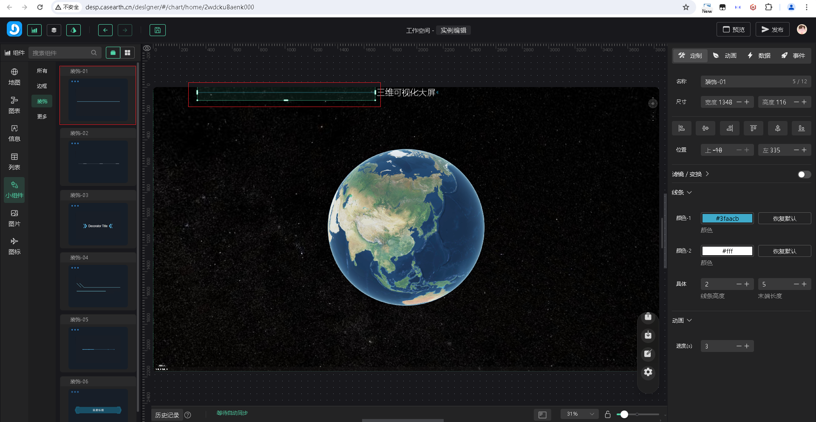The image size is (816, 422).
Task: Click the gear settings icon on canvas
Action: tap(648, 372)
